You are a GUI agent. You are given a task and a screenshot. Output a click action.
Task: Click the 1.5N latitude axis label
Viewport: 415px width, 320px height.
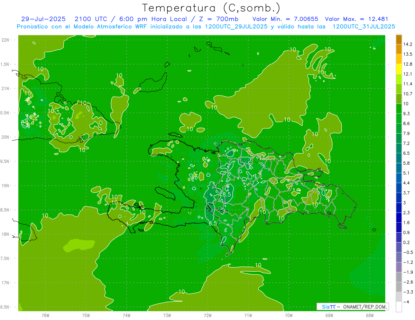[6, 64]
